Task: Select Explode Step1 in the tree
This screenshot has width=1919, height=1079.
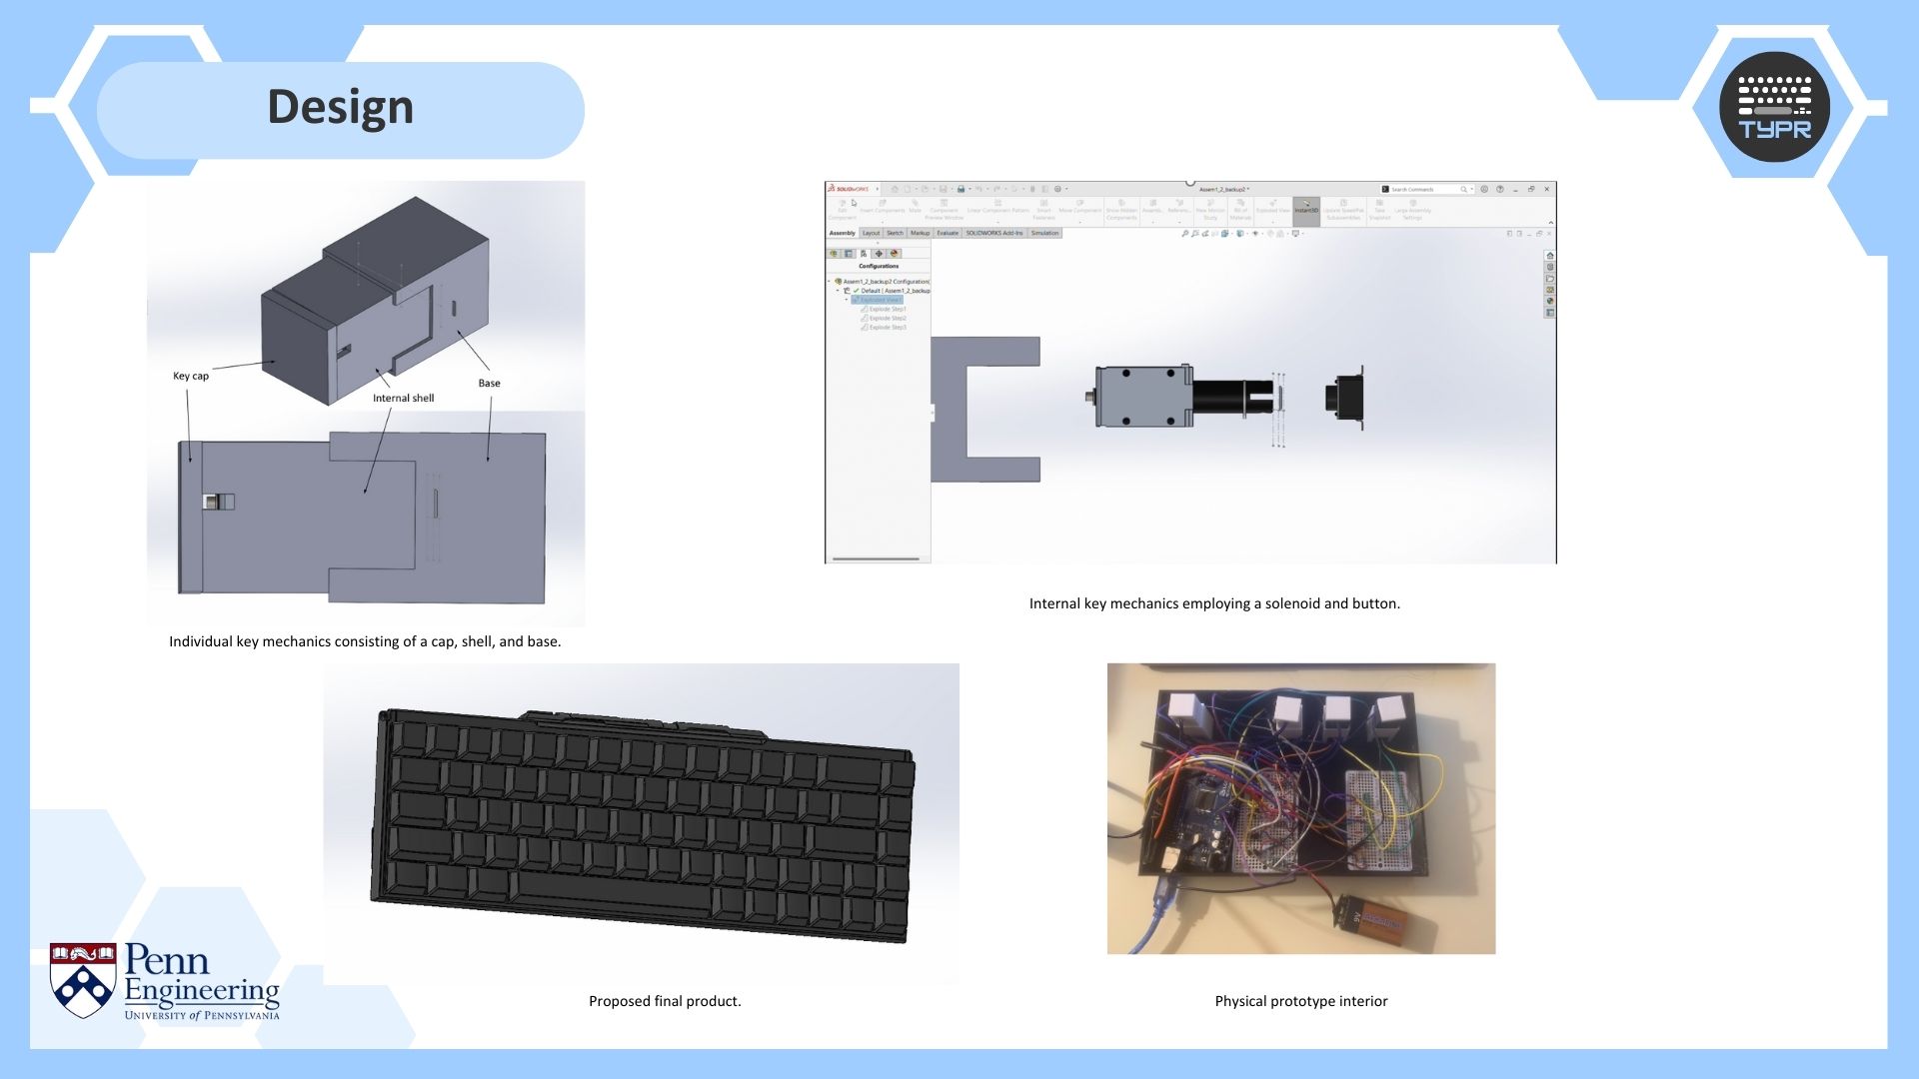Action: 888,309
